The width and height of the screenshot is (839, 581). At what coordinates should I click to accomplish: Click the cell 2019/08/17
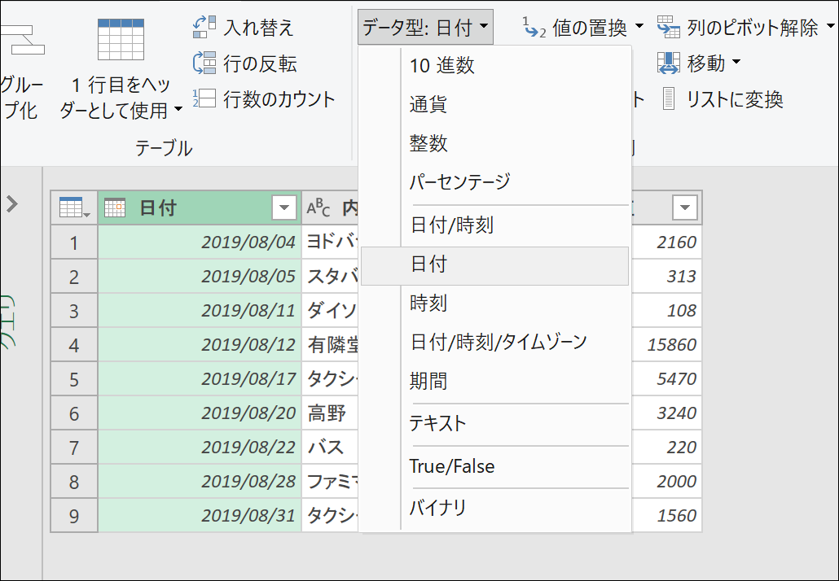(x=200, y=379)
